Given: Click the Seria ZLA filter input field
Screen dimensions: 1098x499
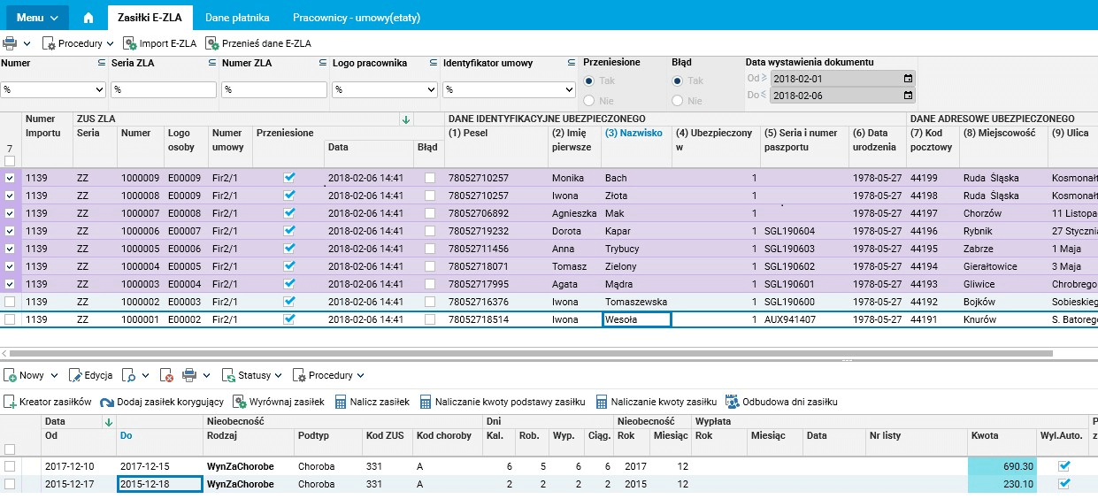Looking at the screenshot, I should pyautogui.click(x=164, y=90).
